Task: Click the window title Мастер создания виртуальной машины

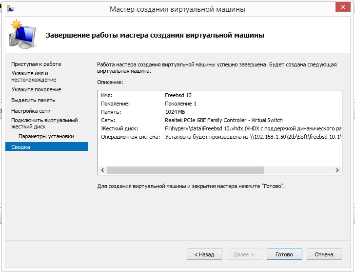Action: (x=177, y=9)
